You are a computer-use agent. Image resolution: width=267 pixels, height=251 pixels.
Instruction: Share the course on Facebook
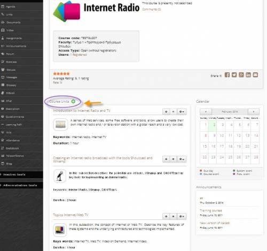(227, 75)
